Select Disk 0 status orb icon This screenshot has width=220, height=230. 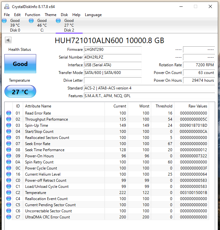[x=4, y=21]
